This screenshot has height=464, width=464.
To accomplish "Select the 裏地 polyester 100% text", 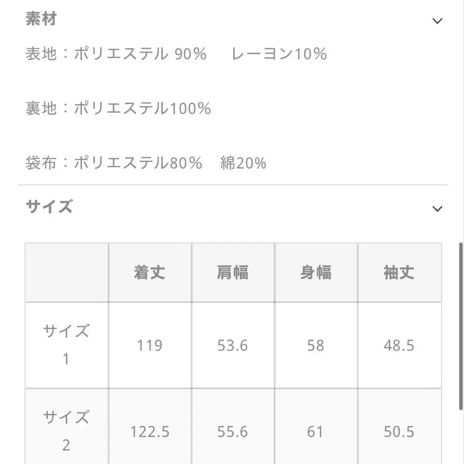I will [x=119, y=108].
